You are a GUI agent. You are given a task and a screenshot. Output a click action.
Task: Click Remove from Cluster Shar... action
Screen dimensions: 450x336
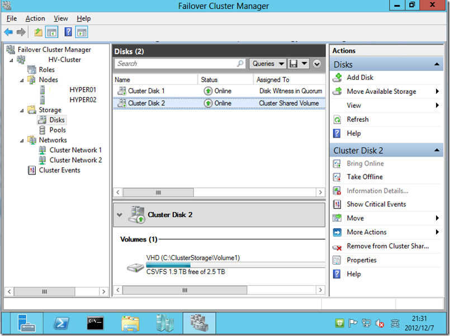[x=388, y=246]
